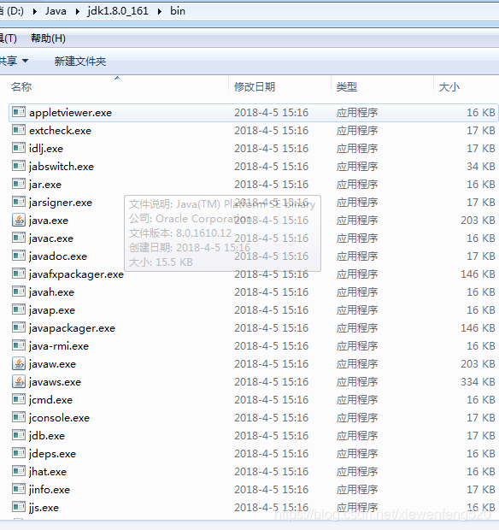Select the java-rmi.exe icon

19,345
